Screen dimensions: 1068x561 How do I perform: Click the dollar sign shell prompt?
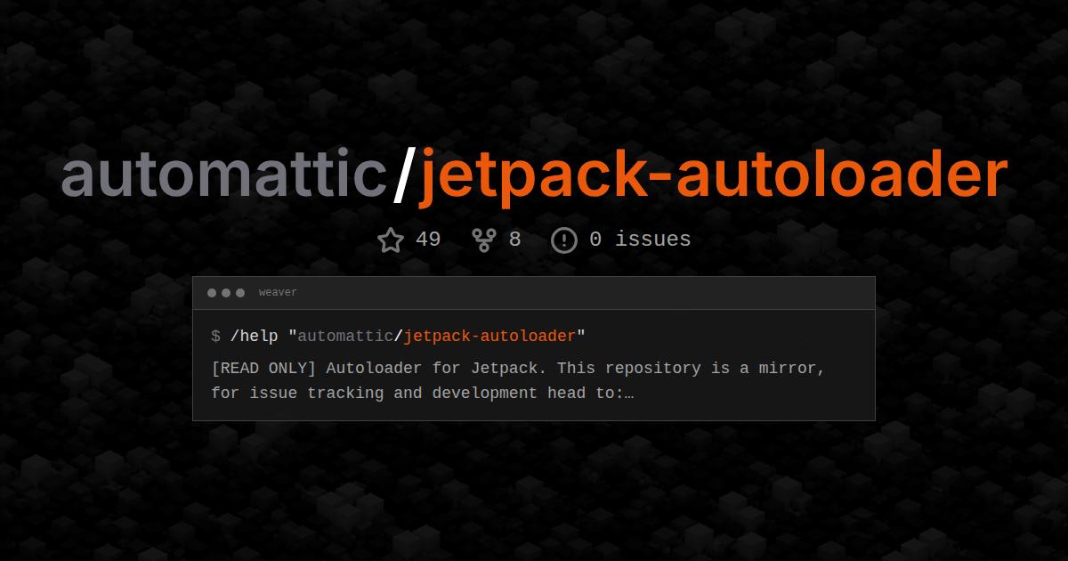pos(214,337)
